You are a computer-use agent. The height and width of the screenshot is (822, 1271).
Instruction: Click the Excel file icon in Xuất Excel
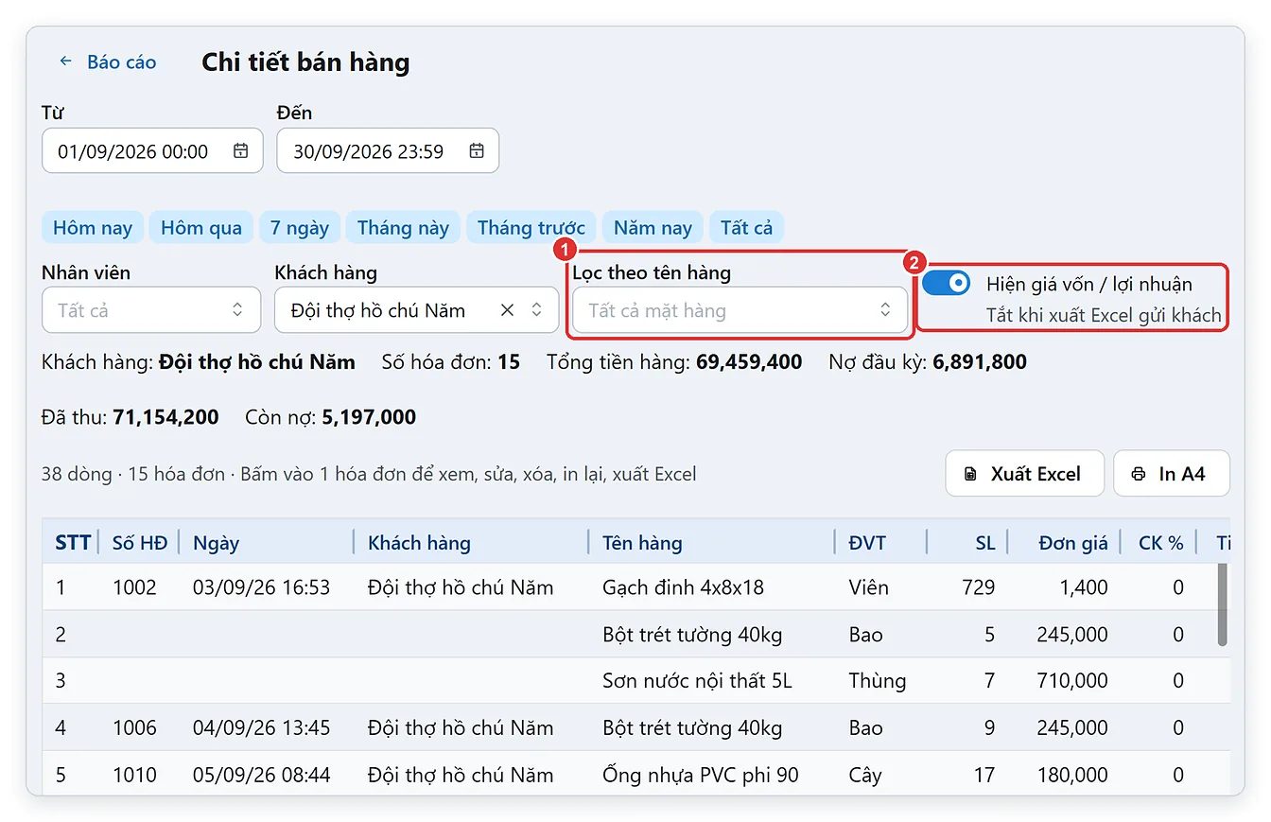pos(970,474)
